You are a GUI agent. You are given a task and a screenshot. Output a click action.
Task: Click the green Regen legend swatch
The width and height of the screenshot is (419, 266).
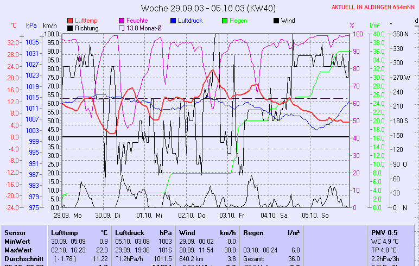tap(226, 21)
